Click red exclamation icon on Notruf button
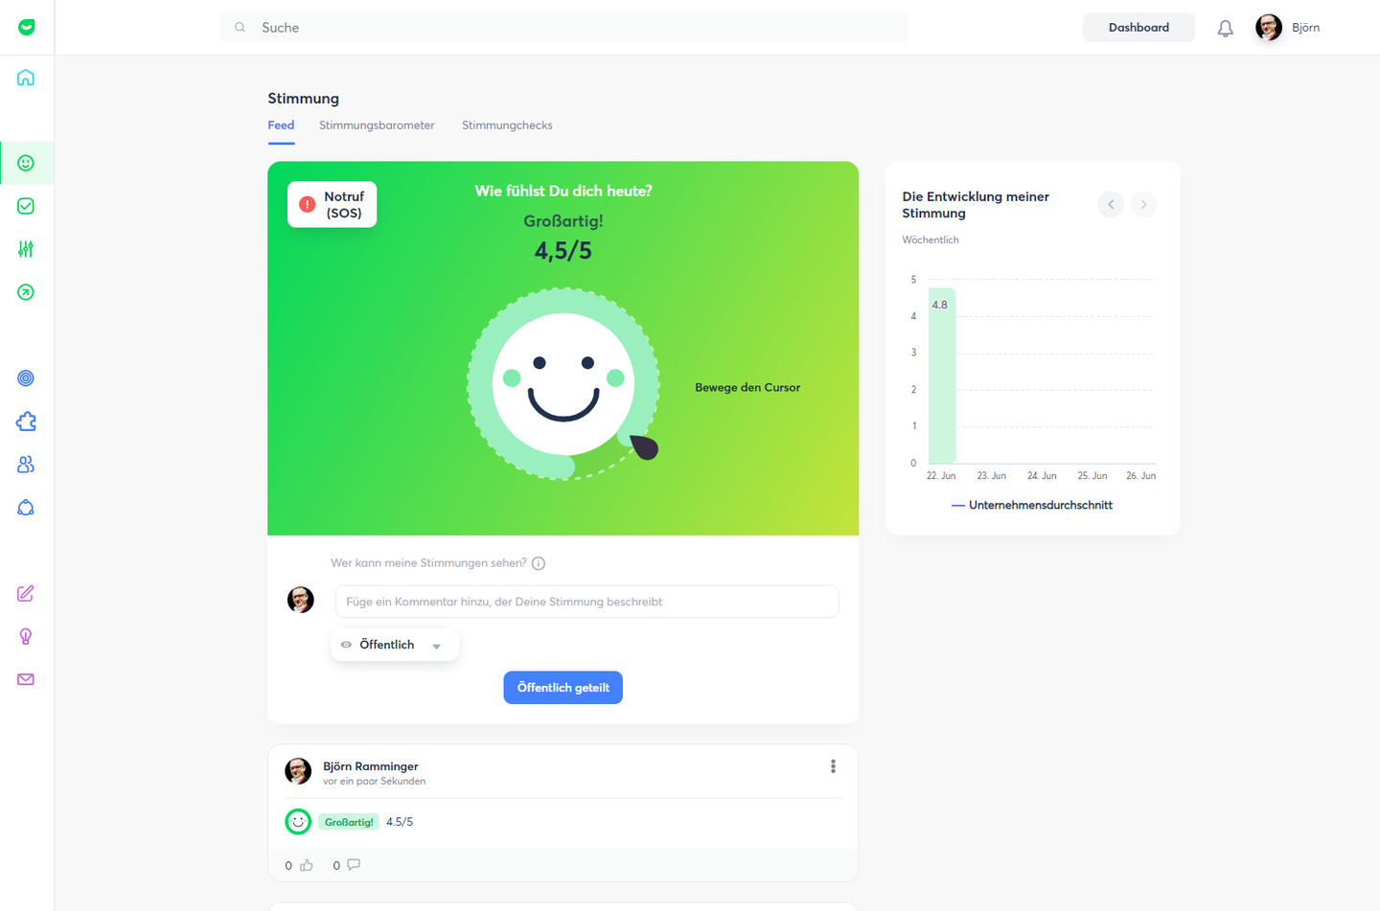 tap(307, 204)
